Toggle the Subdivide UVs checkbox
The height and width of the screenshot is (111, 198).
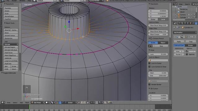(187, 51)
